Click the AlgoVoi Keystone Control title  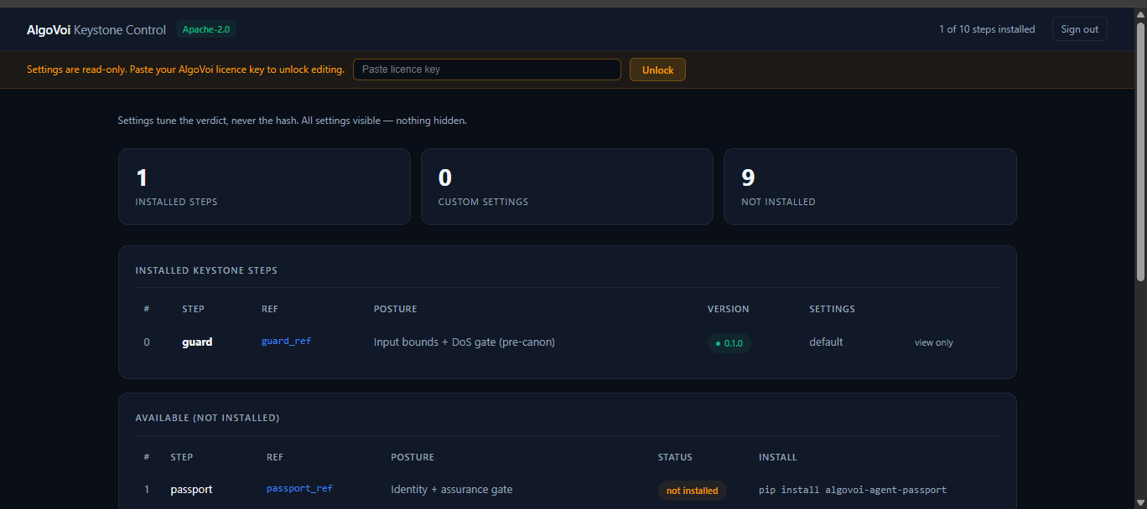(96, 29)
